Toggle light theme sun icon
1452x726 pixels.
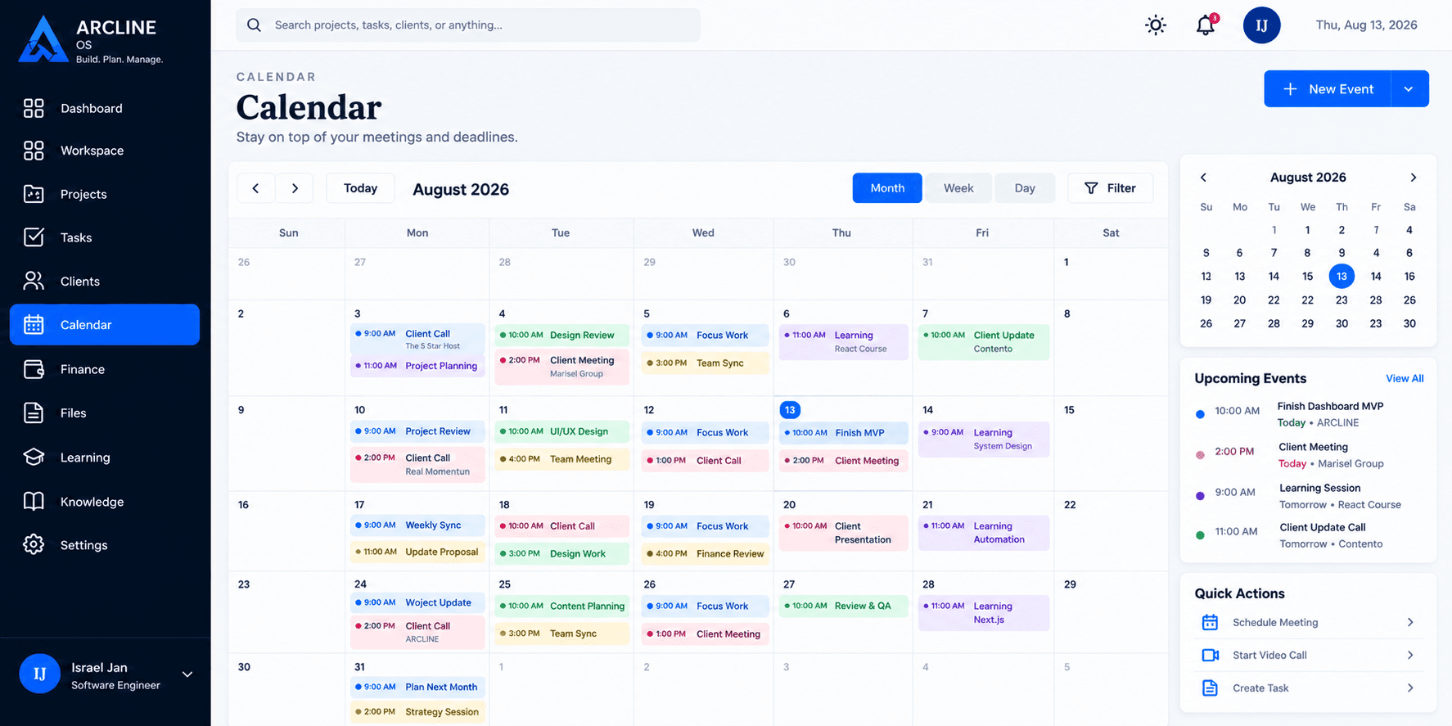1156,25
